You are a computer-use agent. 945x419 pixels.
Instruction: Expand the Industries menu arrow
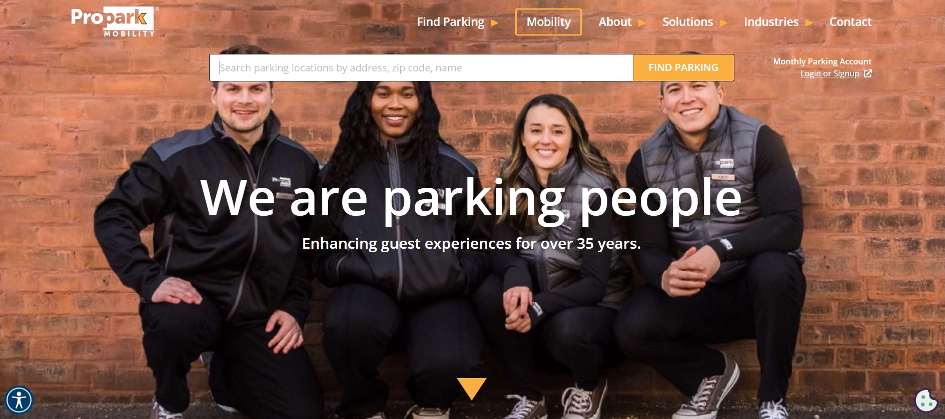(809, 23)
